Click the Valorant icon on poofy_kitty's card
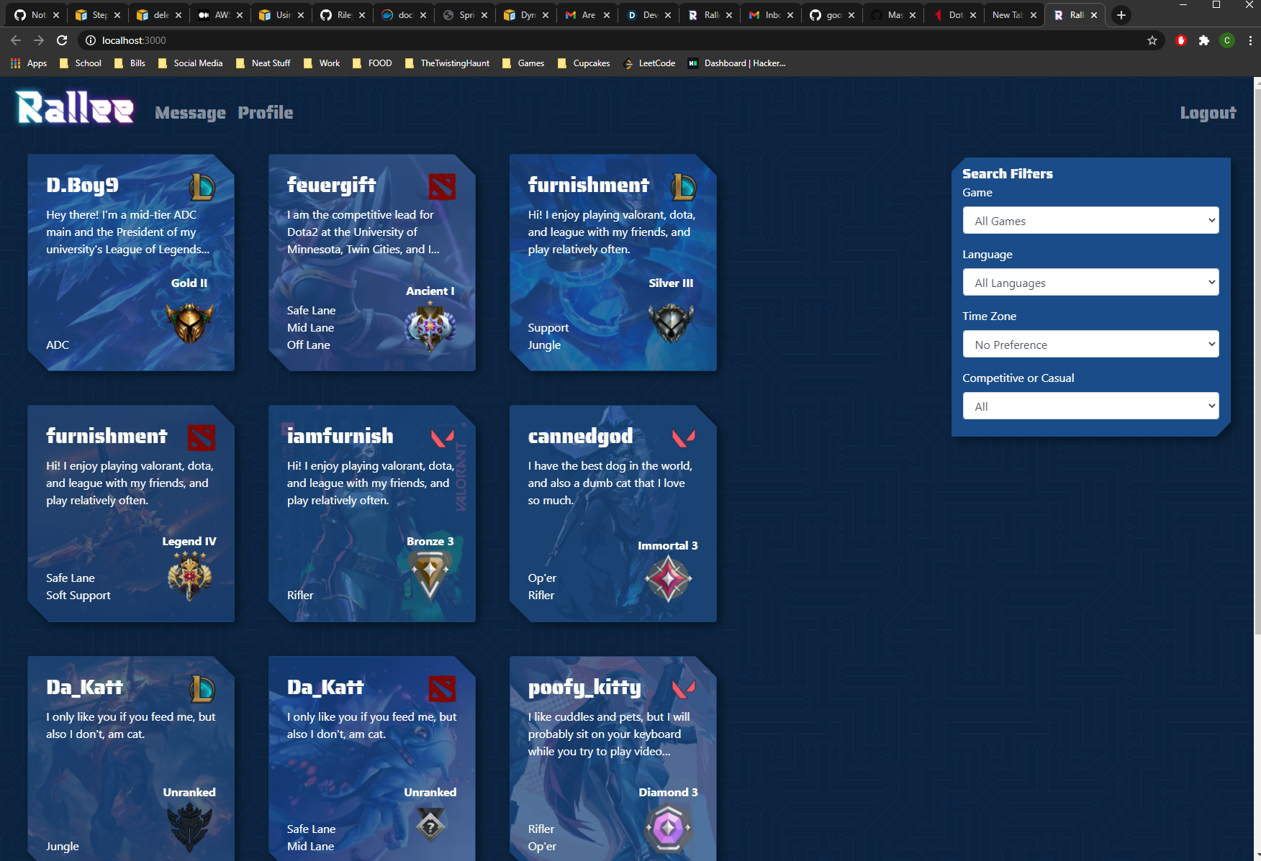The width and height of the screenshot is (1261, 861). 683,688
